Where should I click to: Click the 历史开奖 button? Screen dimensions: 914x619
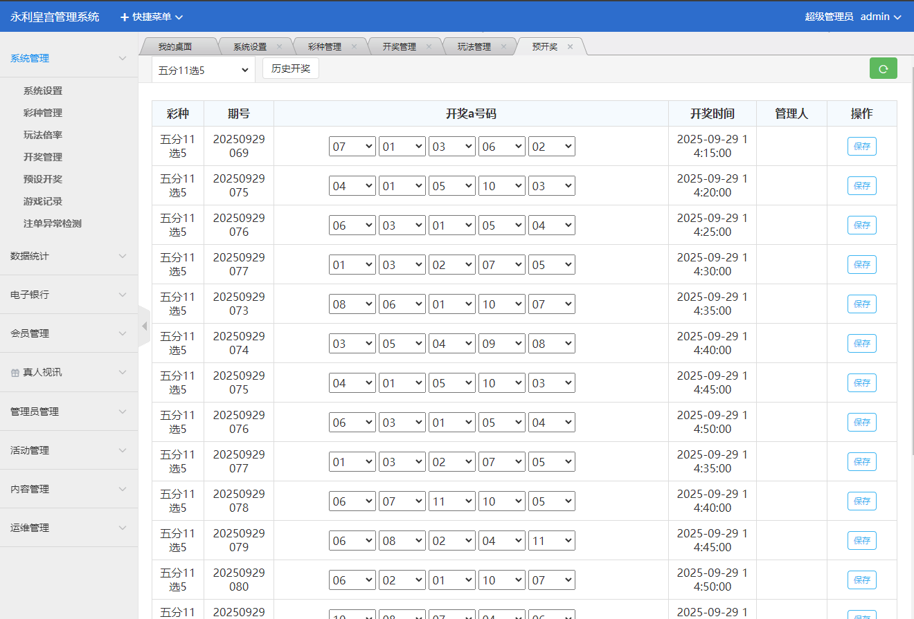pos(290,69)
